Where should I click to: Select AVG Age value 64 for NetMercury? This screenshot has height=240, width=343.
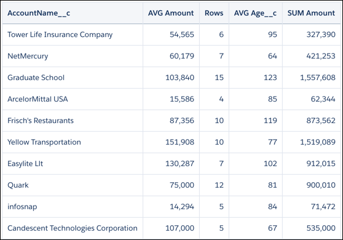point(272,56)
